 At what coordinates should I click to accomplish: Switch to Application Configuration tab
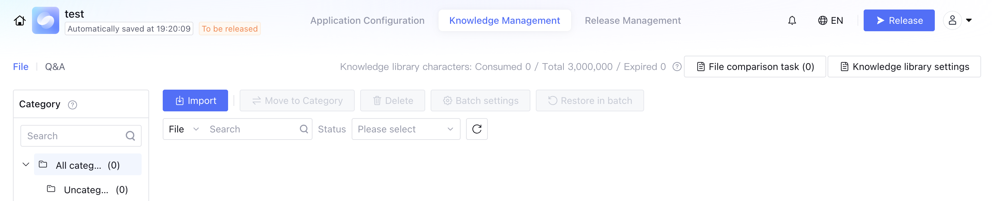(367, 20)
